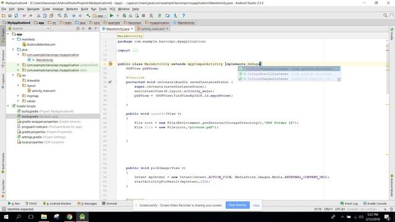
Task: Click the Search Everywhere magnifier icon
Action: coord(385,15)
